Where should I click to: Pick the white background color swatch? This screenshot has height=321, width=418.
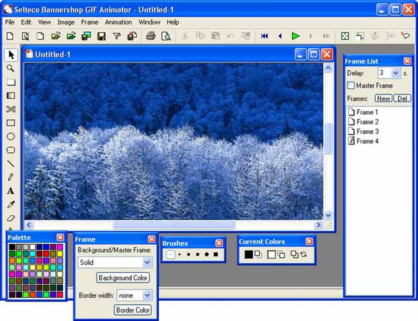click(x=271, y=254)
